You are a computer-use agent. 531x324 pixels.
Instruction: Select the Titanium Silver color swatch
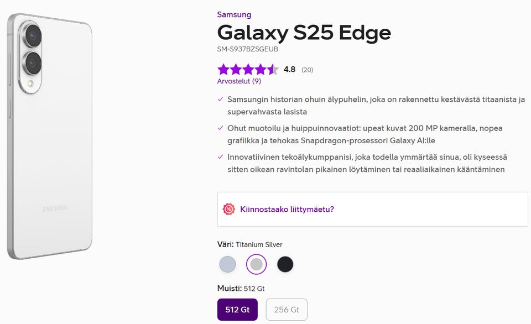(x=256, y=264)
